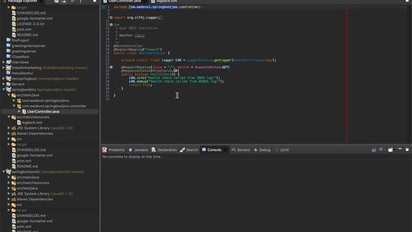Viewport: 412px width, 232px height.
Task: Maximize the Console panel
Action: pos(407,150)
